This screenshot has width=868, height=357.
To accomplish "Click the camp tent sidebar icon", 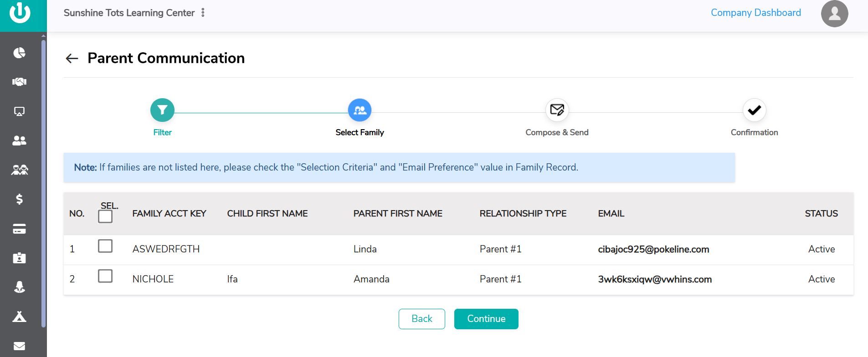I will pyautogui.click(x=19, y=317).
